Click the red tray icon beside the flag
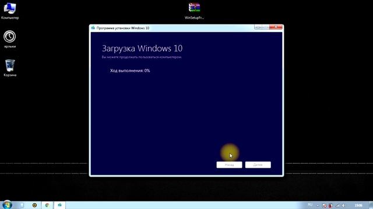This screenshot has width=373, height=209. 330,206
